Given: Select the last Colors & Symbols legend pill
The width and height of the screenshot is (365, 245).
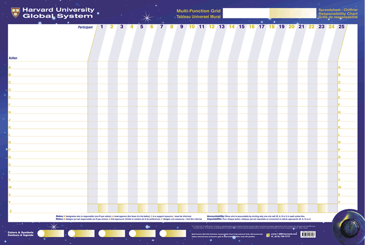Looking at the screenshot, I should [x=172, y=233].
